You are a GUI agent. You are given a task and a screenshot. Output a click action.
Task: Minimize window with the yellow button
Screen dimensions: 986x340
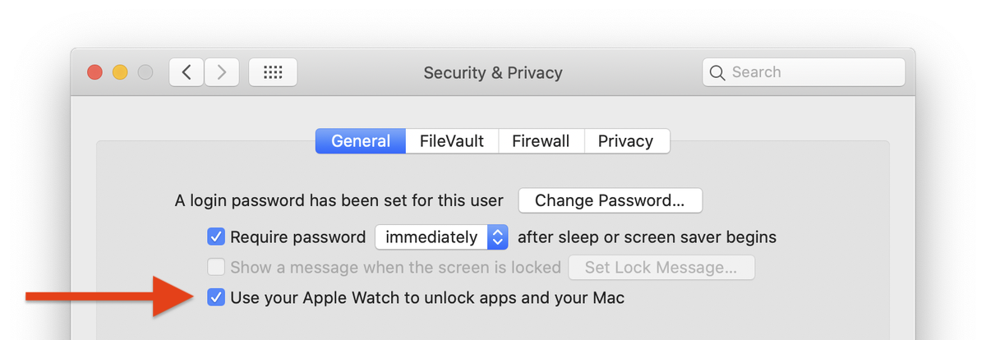120,72
